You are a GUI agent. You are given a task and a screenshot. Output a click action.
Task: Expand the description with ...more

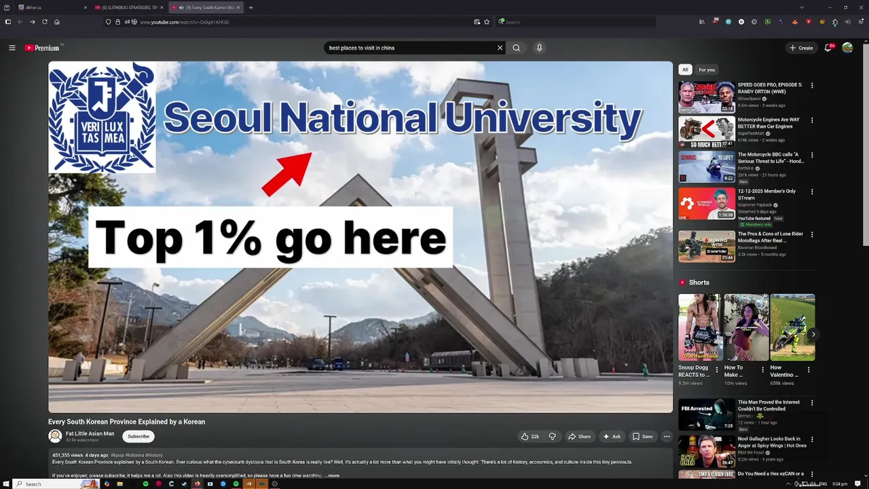(332, 475)
